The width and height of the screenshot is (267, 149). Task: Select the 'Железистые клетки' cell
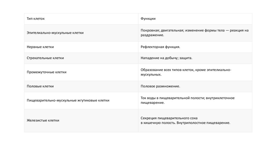pyautogui.click(x=43, y=120)
